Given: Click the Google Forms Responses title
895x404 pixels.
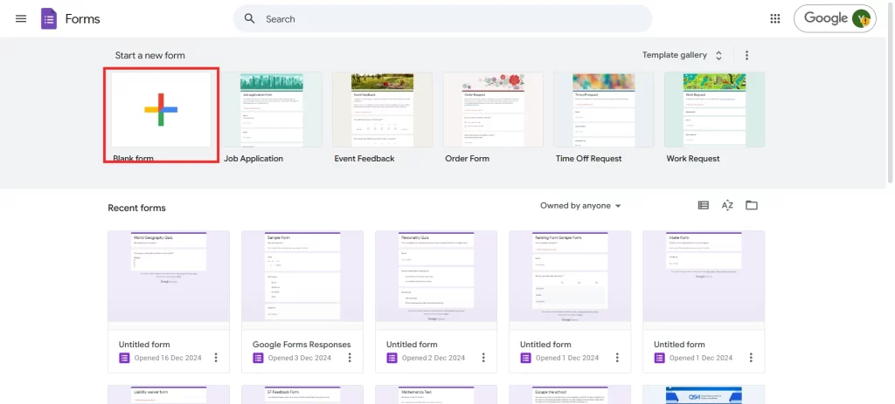Looking at the screenshot, I should point(302,344).
